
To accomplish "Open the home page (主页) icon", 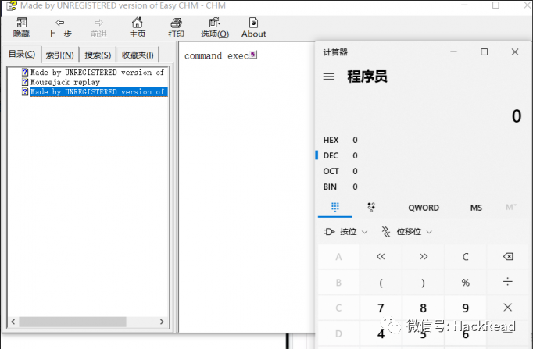I will click(138, 23).
